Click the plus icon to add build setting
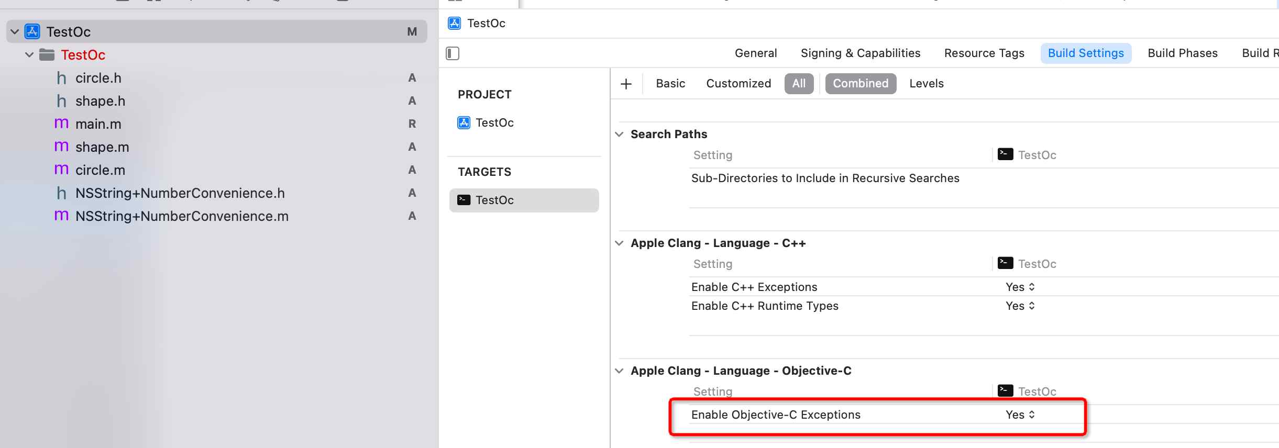This screenshot has height=448, width=1279. pyautogui.click(x=626, y=84)
